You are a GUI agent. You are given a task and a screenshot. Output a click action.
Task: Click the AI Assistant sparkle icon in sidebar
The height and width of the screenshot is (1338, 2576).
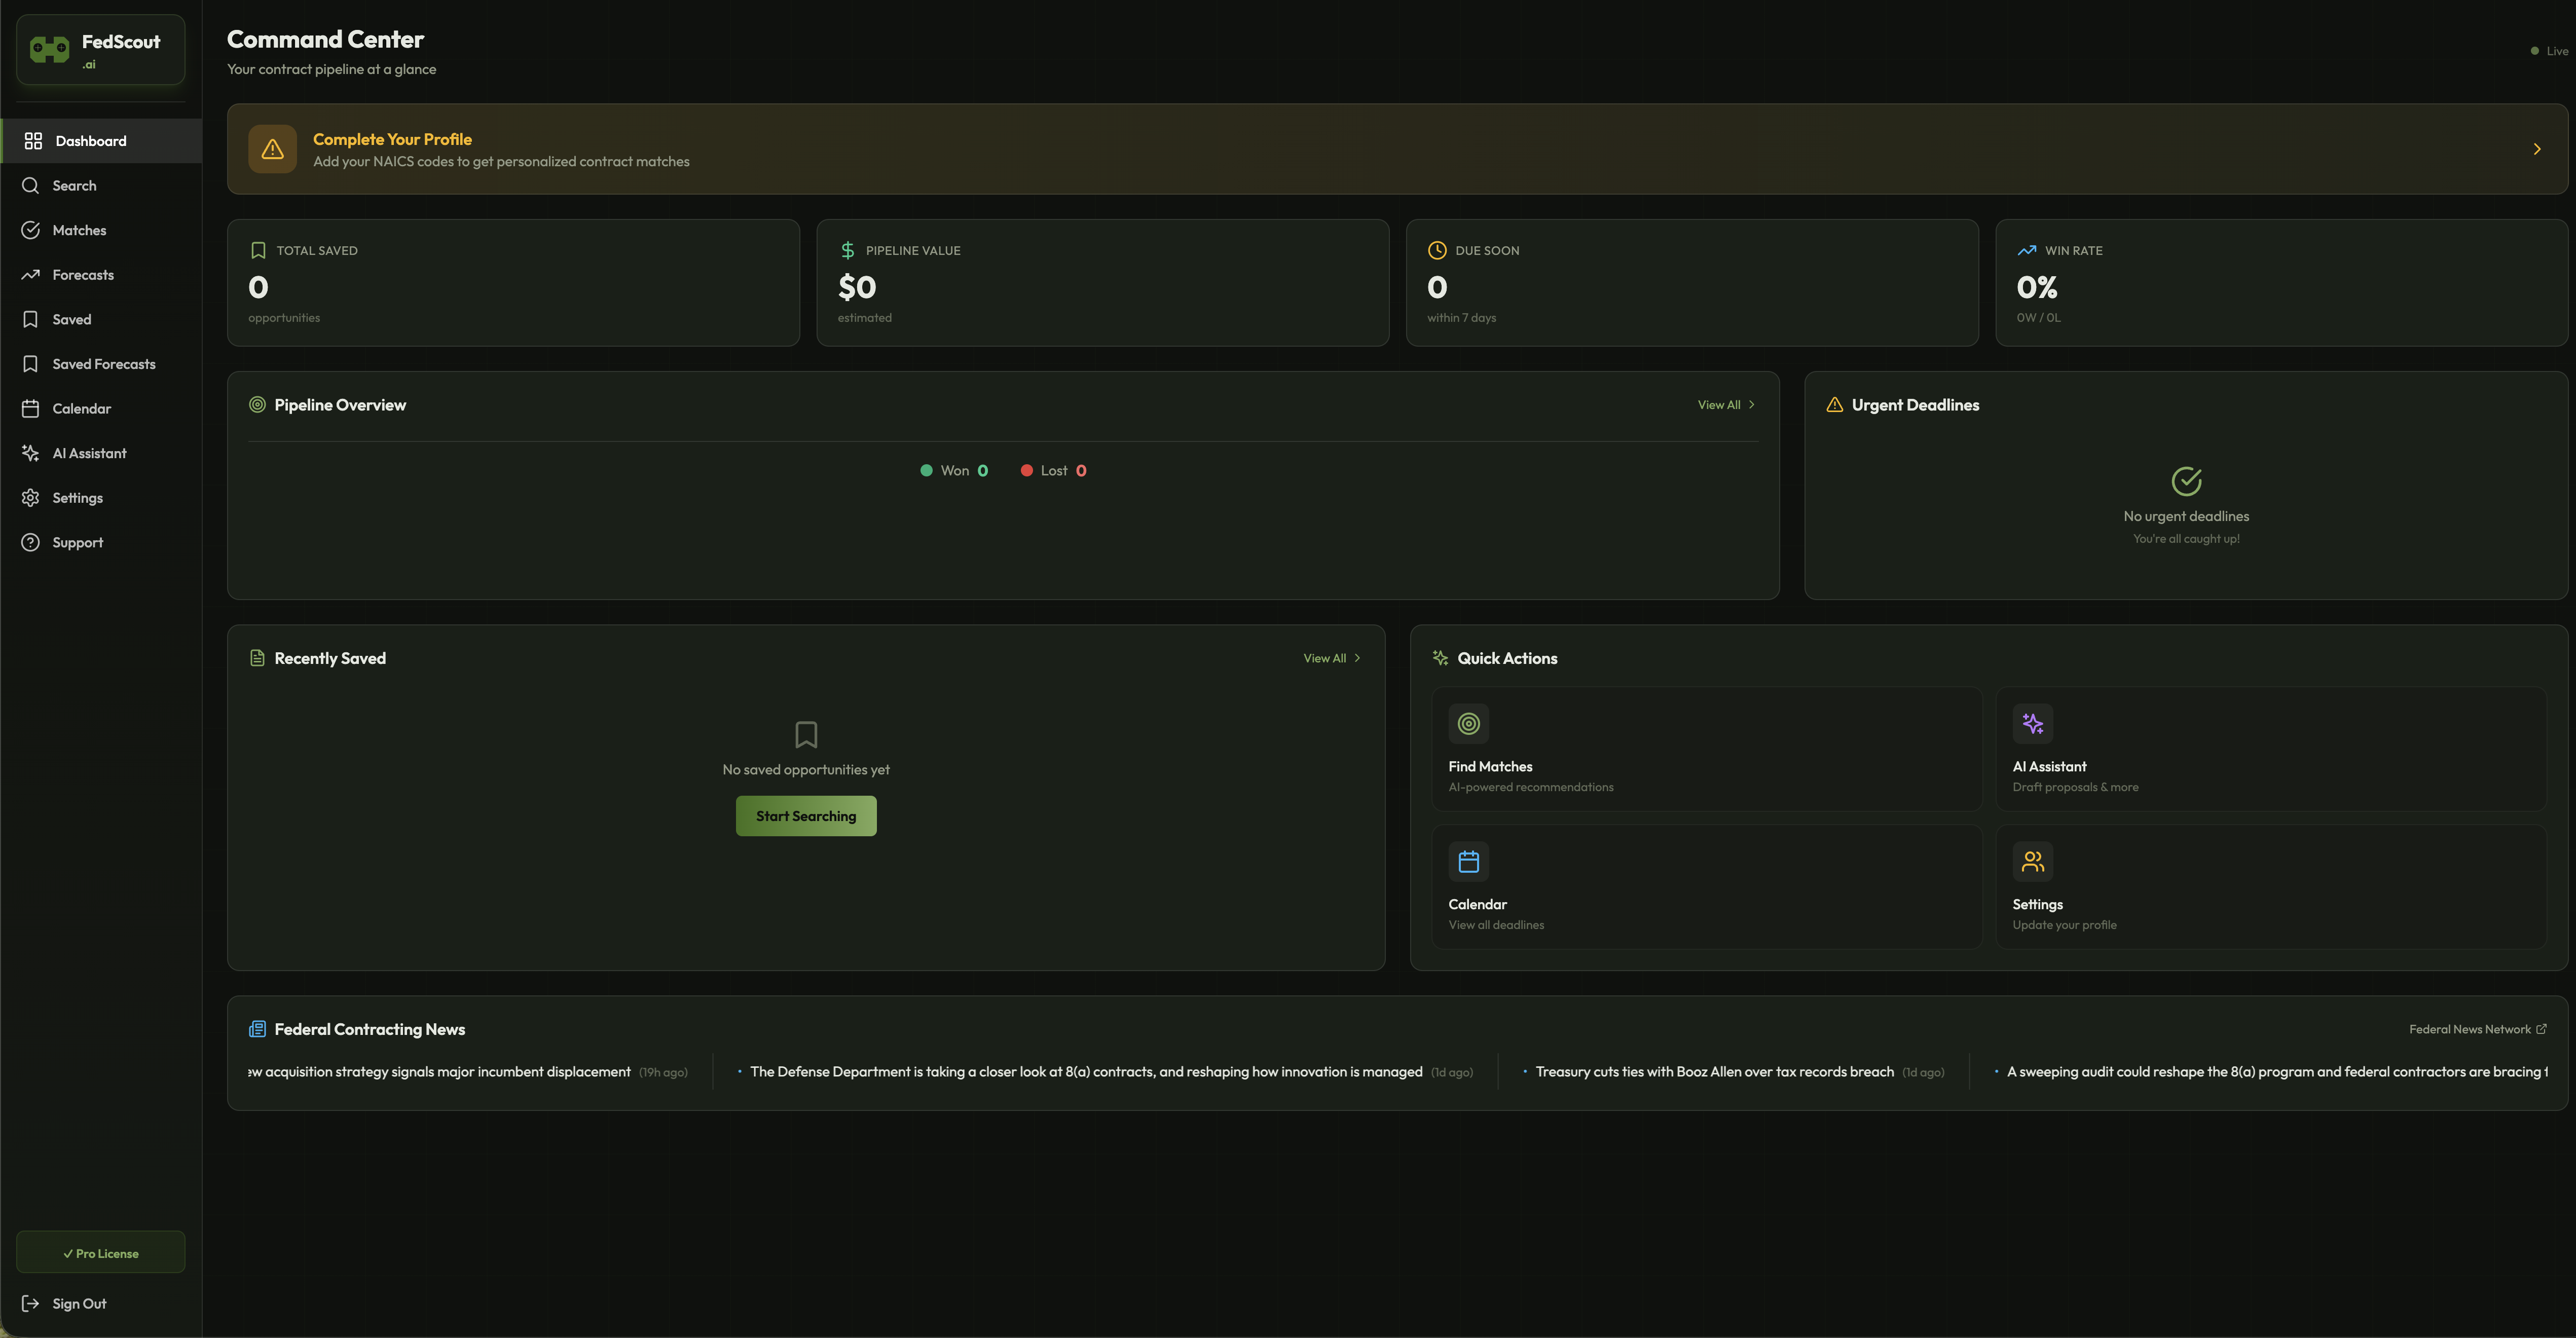point(31,453)
